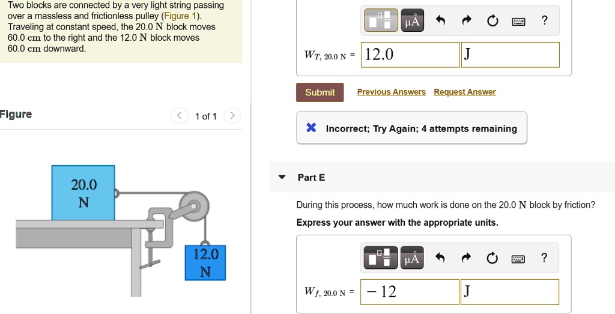
Task: Open the Previous Answers link
Action: tap(391, 92)
